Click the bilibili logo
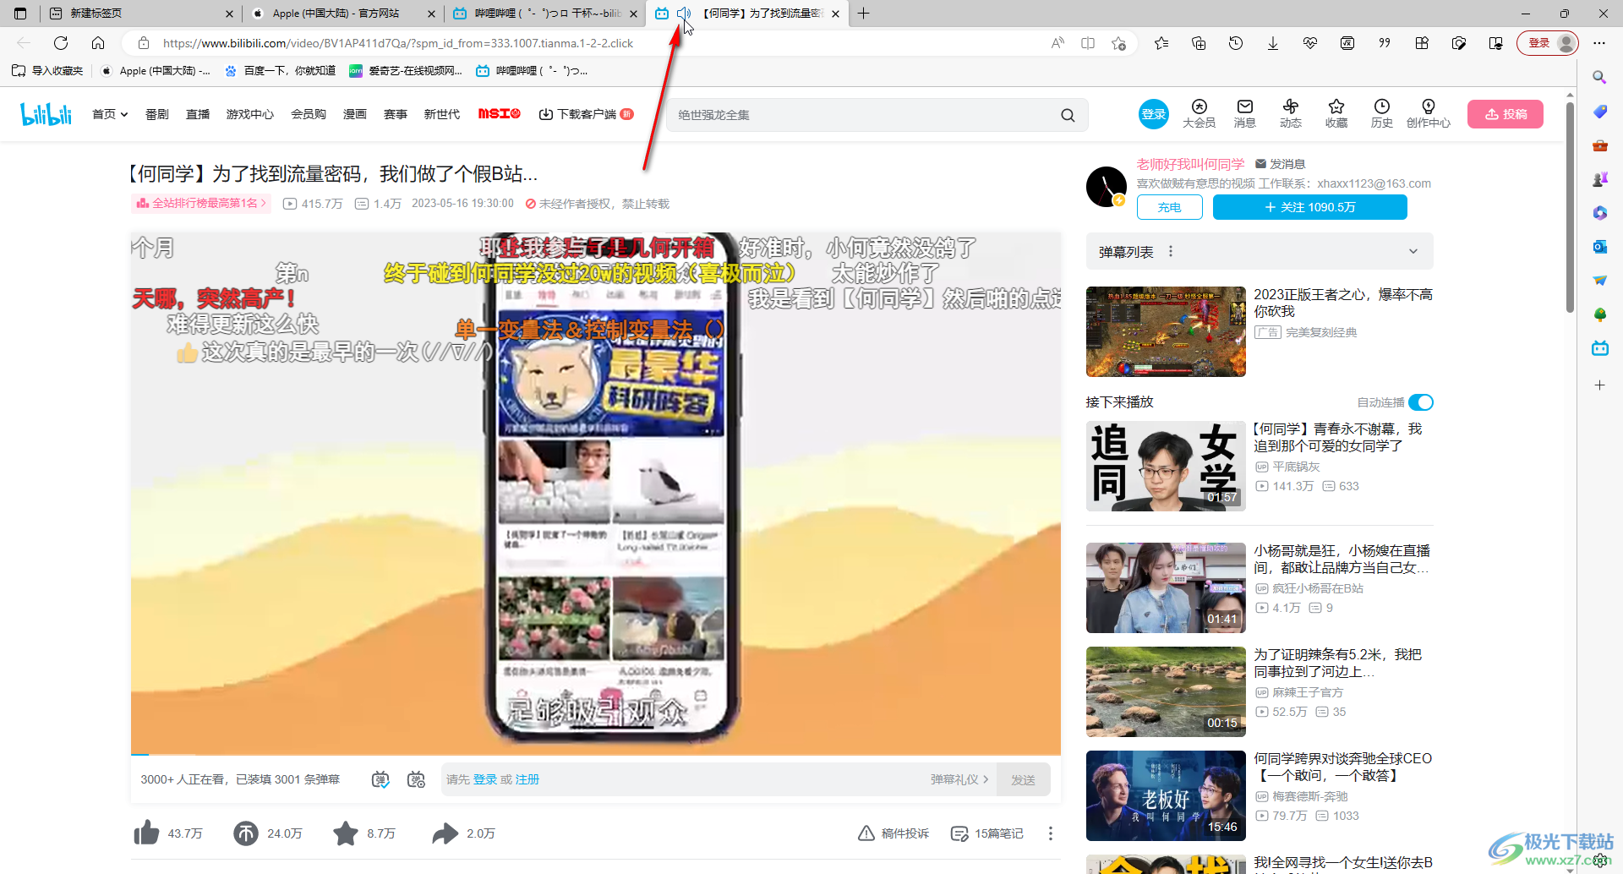 point(46,114)
